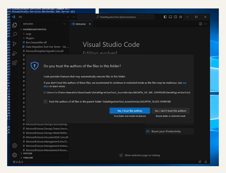Open Explorer Views and More Actions ellipsis
Image resolution: width=226 pixels, height=173 pixels.
pyautogui.click(x=64, y=24)
